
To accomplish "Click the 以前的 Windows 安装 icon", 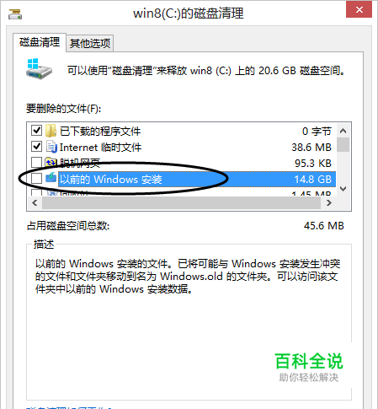I will [51, 178].
